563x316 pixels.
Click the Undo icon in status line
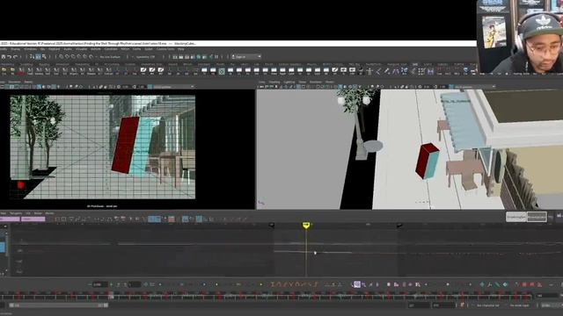point(10,56)
